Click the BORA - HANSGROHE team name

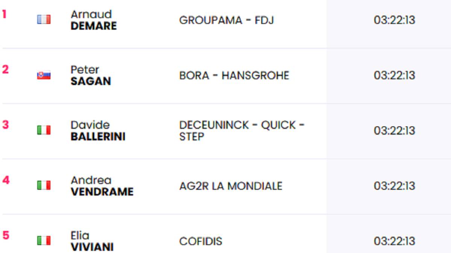click(234, 75)
